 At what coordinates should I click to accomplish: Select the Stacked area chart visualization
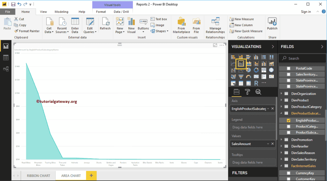point(248,64)
